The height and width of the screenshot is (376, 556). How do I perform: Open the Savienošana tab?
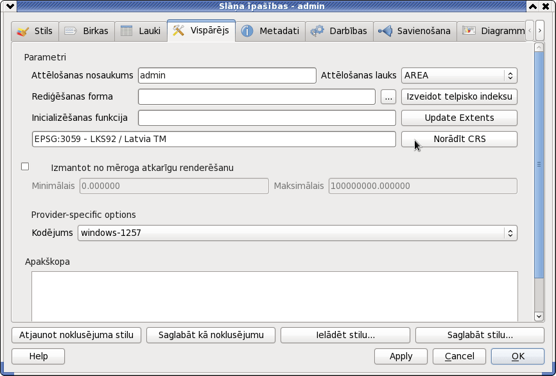415,31
